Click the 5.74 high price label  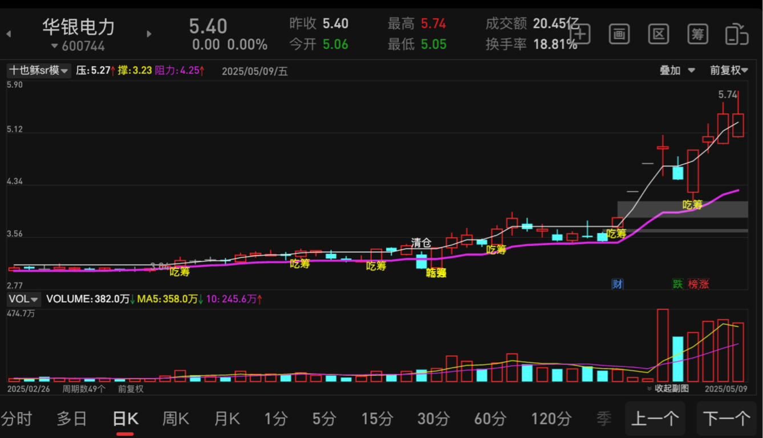tap(728, 95)
